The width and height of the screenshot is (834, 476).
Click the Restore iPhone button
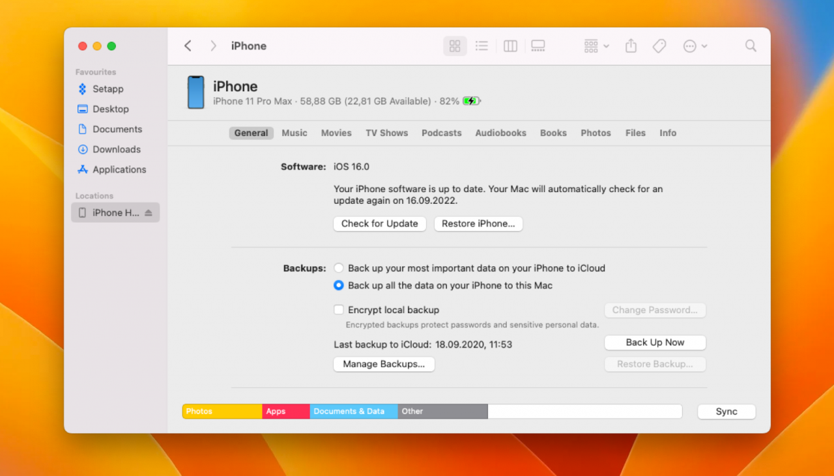(x=478, y=223)
